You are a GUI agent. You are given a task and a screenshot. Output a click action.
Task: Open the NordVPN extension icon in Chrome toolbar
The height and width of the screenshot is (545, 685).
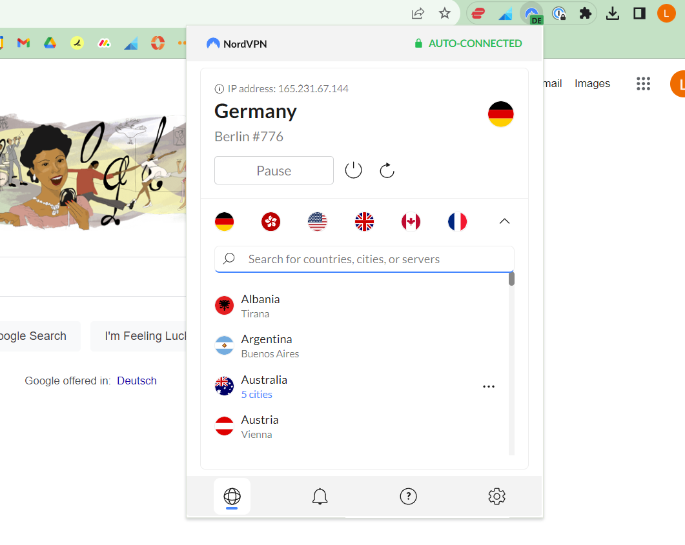[531, 14]
